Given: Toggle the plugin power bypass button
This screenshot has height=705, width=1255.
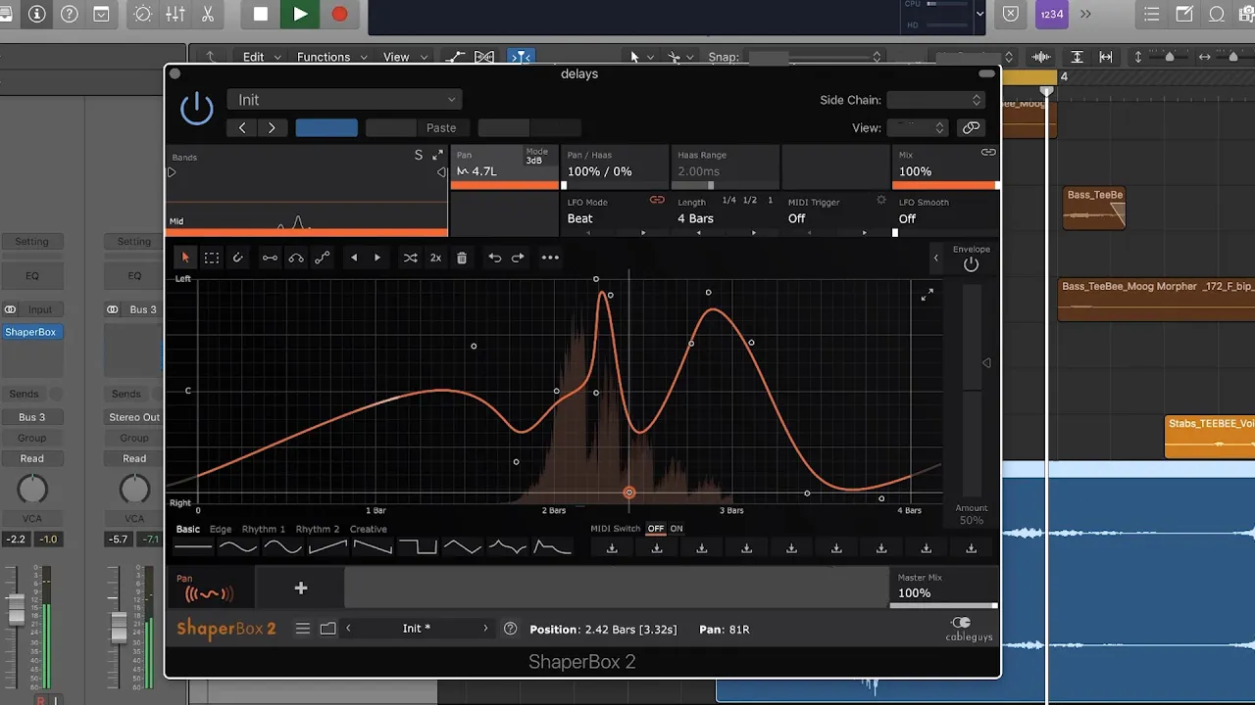Looking at the screenshot, I should 197,108.
